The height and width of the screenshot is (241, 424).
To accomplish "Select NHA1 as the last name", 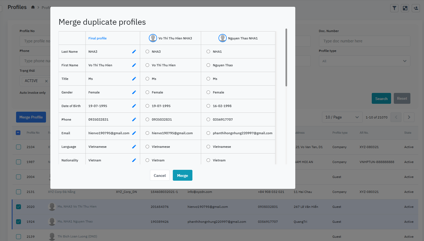I will point(208,52).
